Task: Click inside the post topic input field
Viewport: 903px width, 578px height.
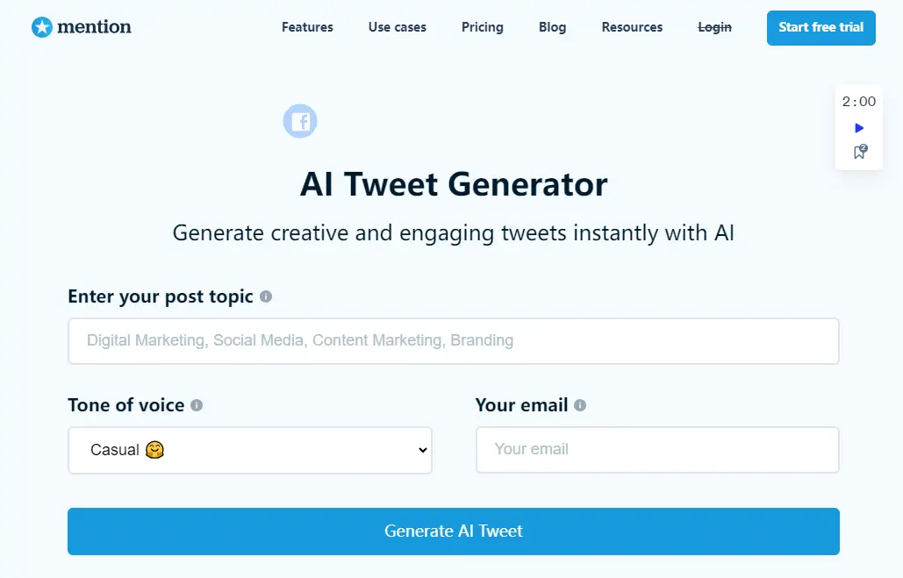Action: tap(453, 340)
